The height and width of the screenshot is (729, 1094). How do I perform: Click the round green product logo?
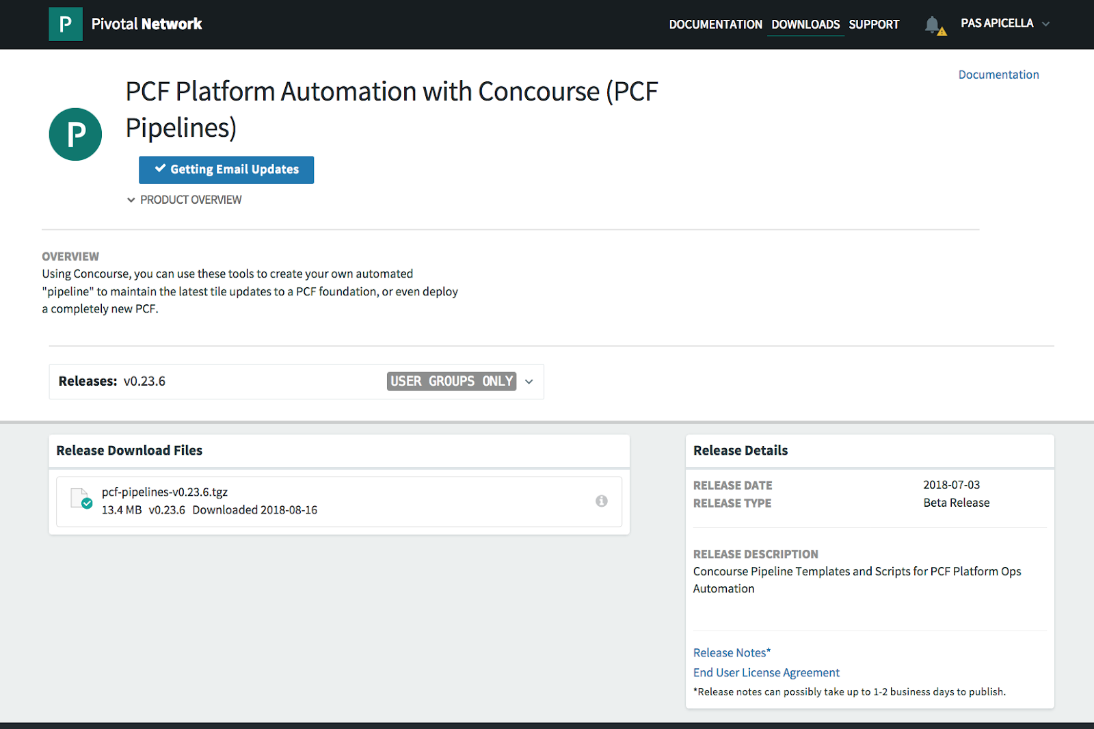click(x=75, y=134)
